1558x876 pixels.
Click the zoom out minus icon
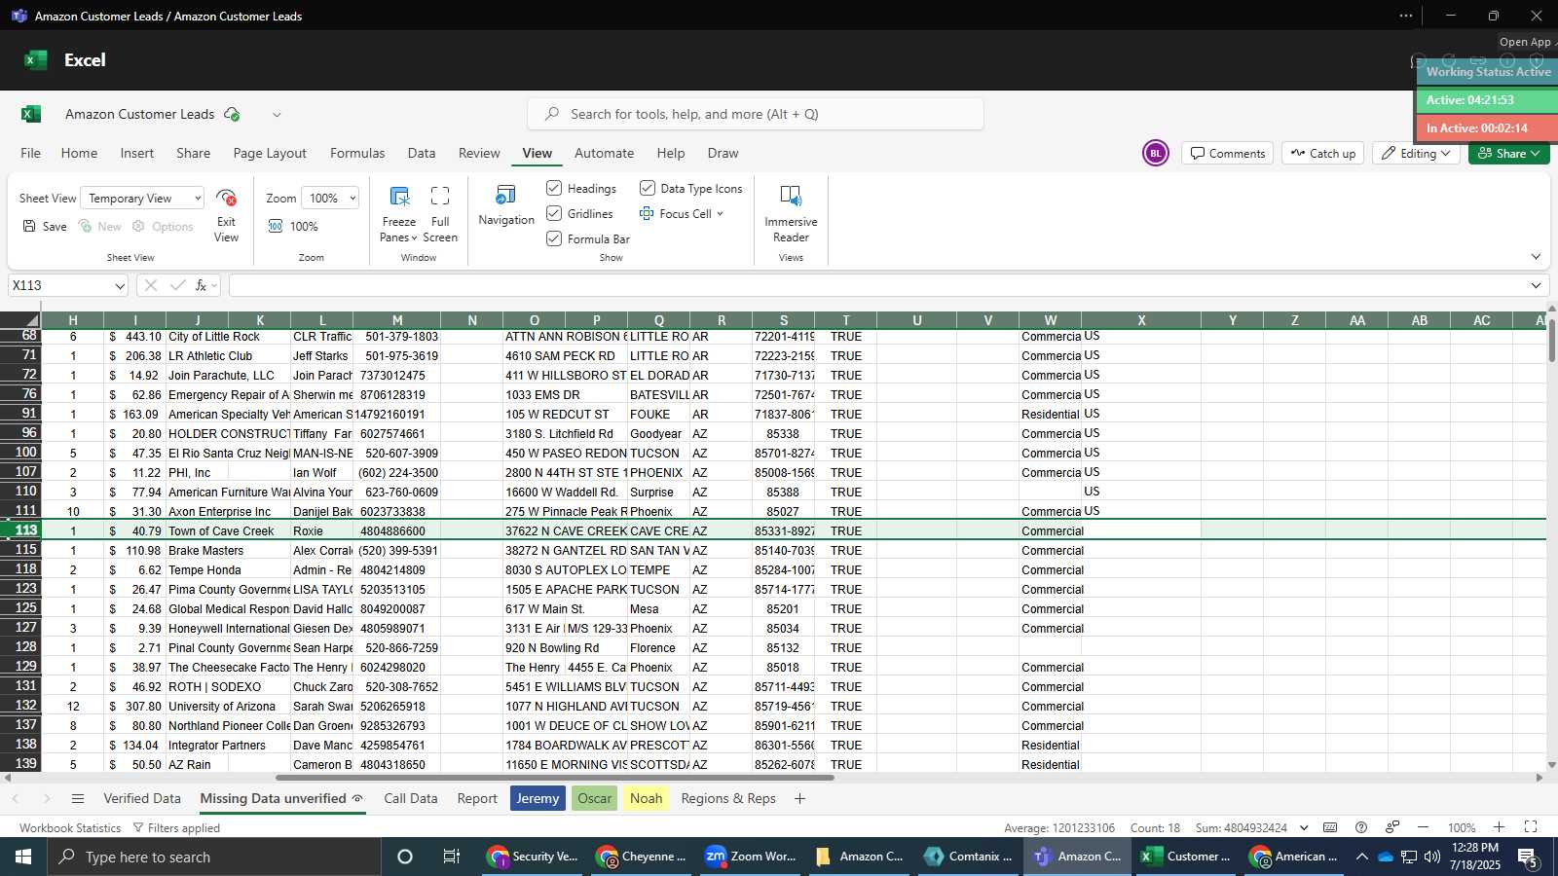(1423, 827)
